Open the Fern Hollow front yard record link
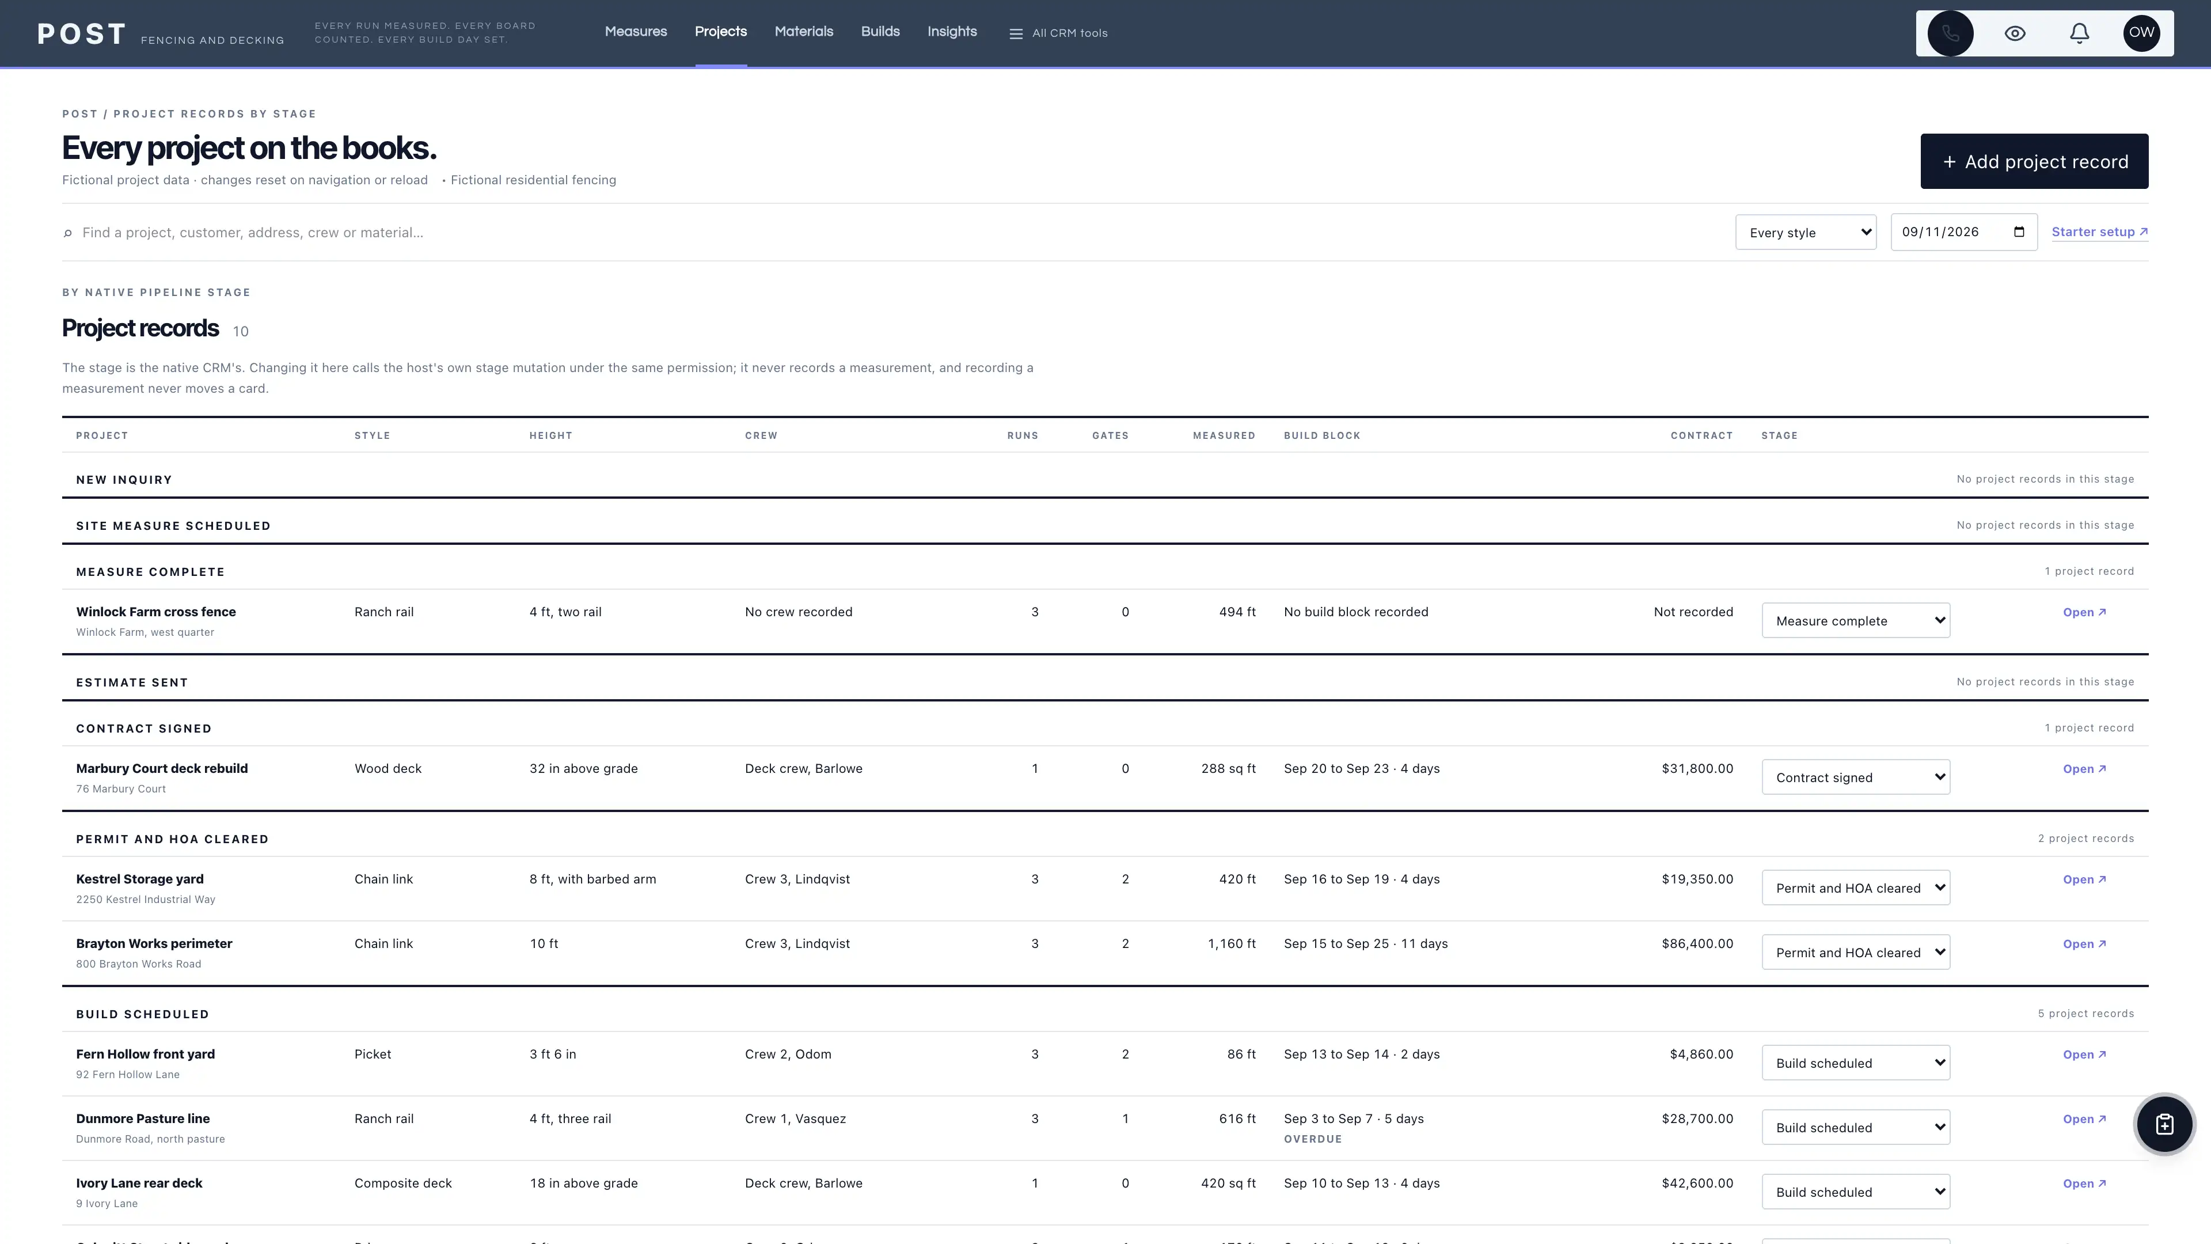 coord(2084,1055)
